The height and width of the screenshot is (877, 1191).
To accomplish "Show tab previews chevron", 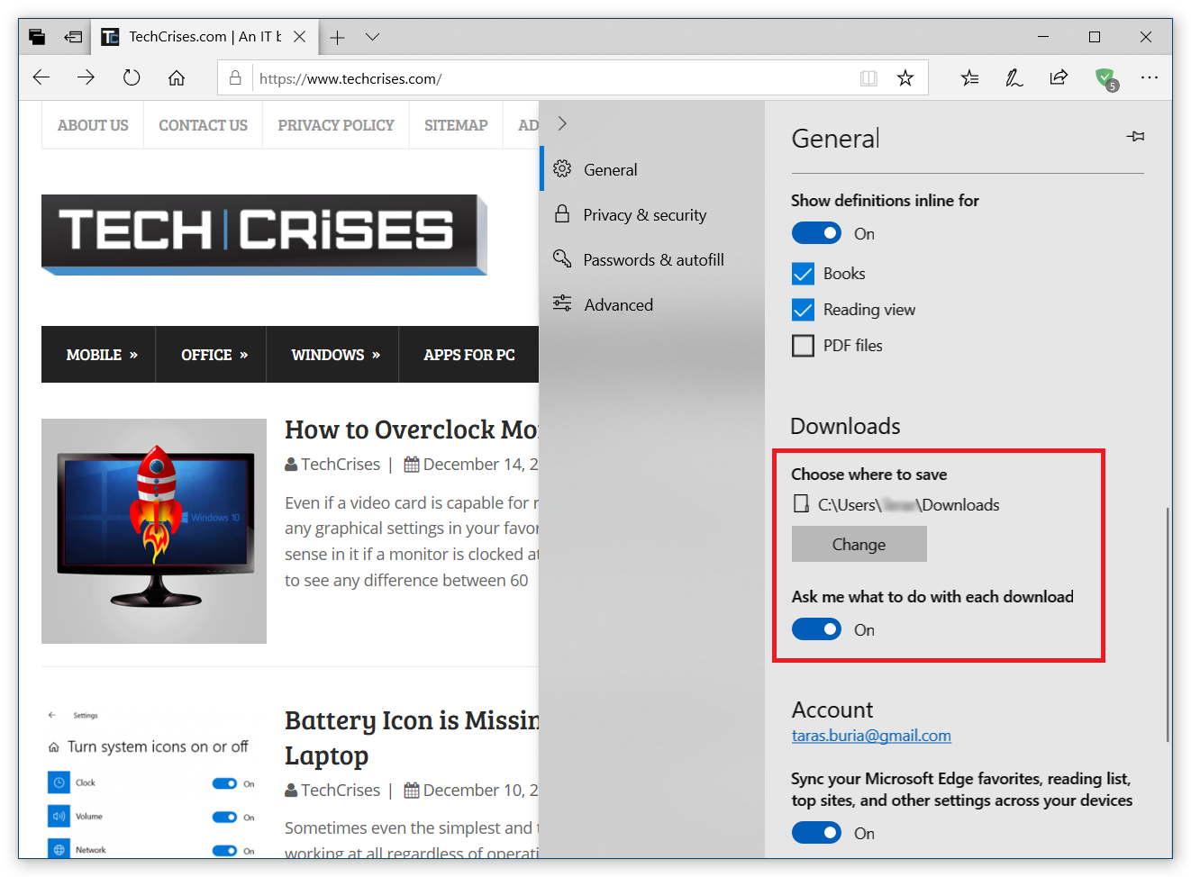I will [x=372, y=37].
